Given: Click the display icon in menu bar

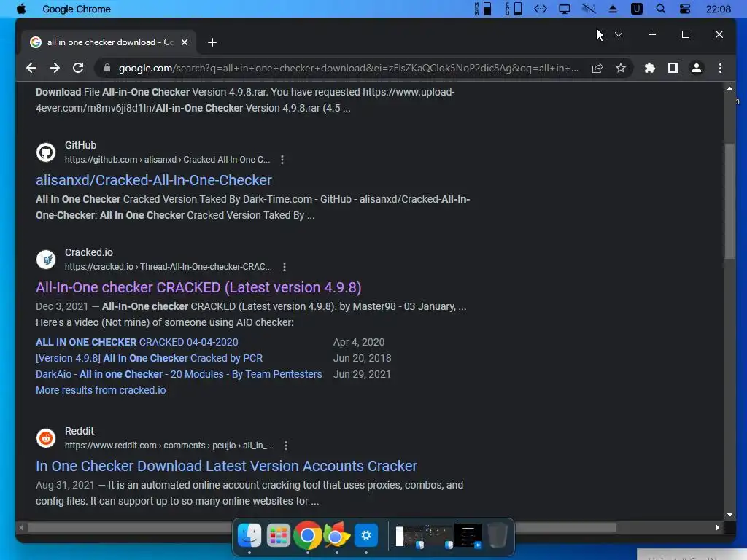Looking at the screenshot, I should (x=565, y=9).
